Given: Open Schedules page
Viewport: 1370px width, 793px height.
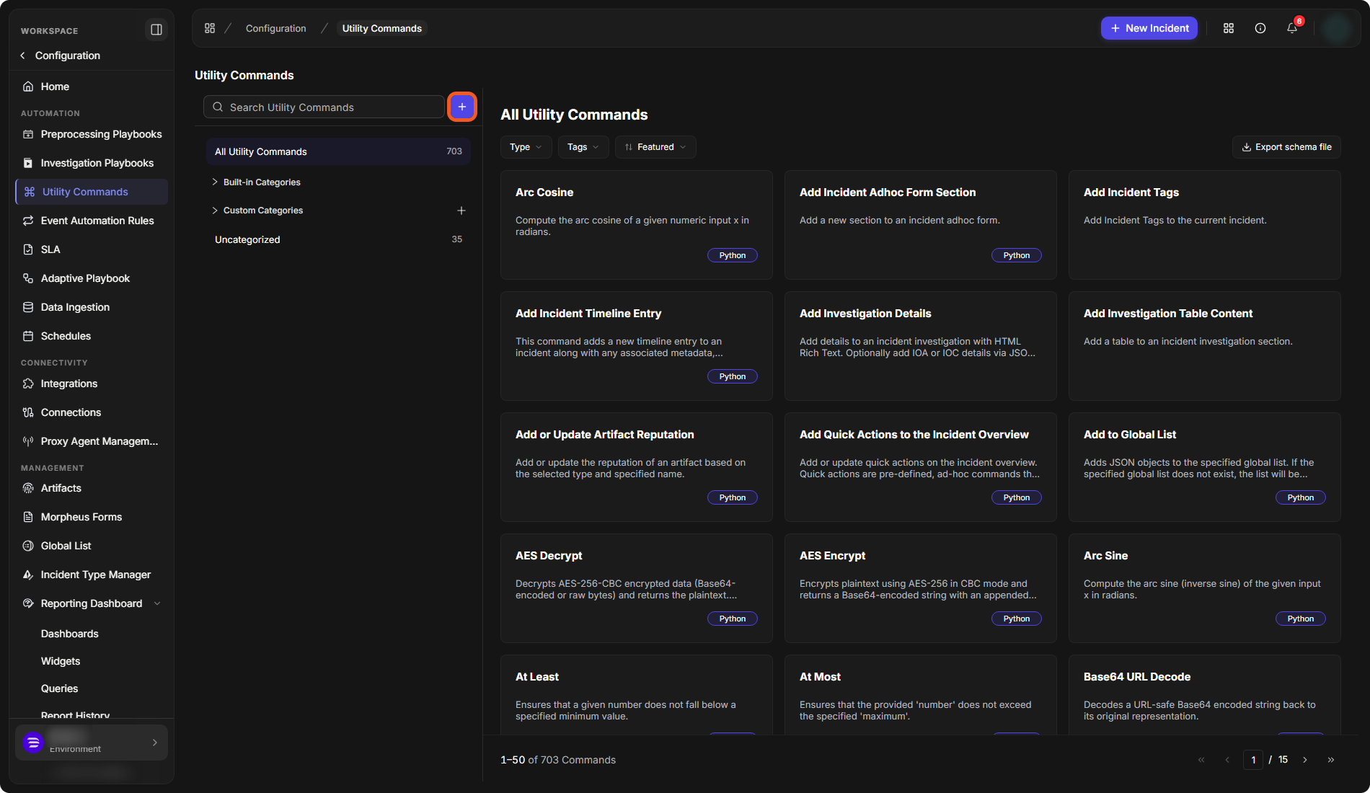Looking at the screenshot, I should pyautogui.click(x=92, y=336).
